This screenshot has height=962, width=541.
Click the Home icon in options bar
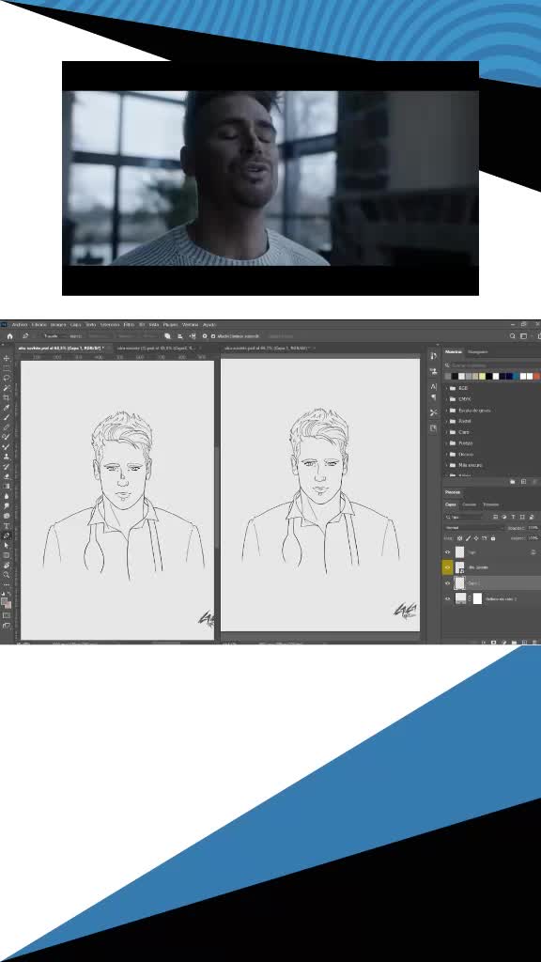tap(9, 336)
